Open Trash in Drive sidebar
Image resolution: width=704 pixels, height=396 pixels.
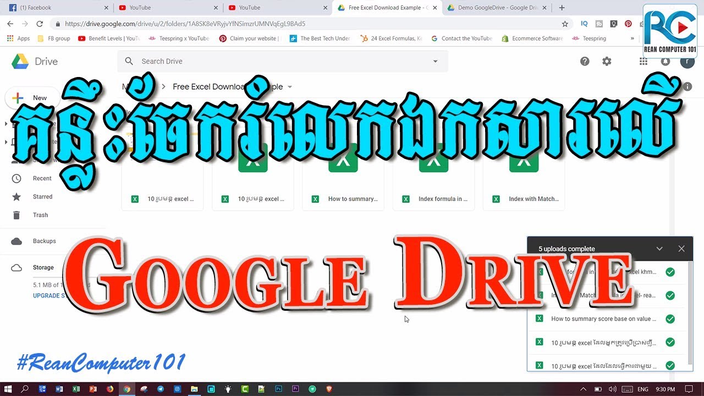click(x=40, y=215)
